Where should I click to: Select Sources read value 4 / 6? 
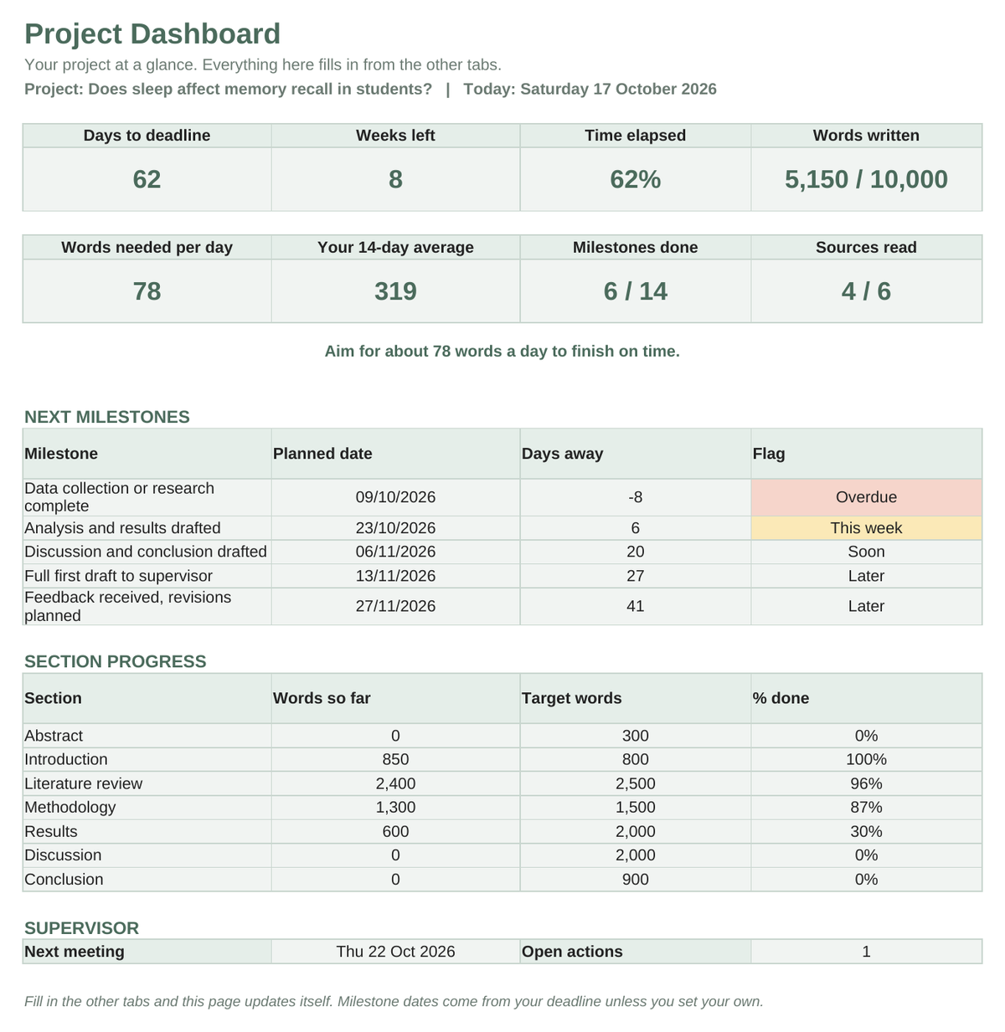(866, 291)
